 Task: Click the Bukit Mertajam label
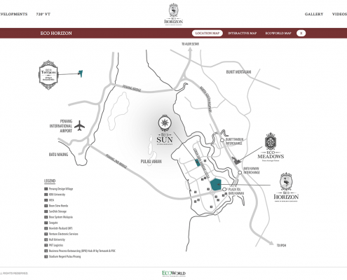238,72
